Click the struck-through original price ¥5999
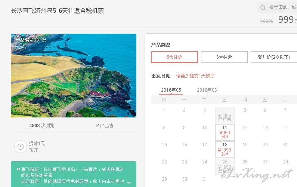The width and height of the screenshot is (297, 187). click(x=267, y=21)
